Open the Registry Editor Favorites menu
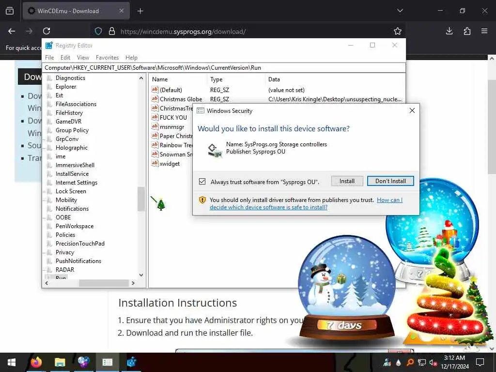Image resolution: width=496 pixels, height=372 pixels. 107,58
